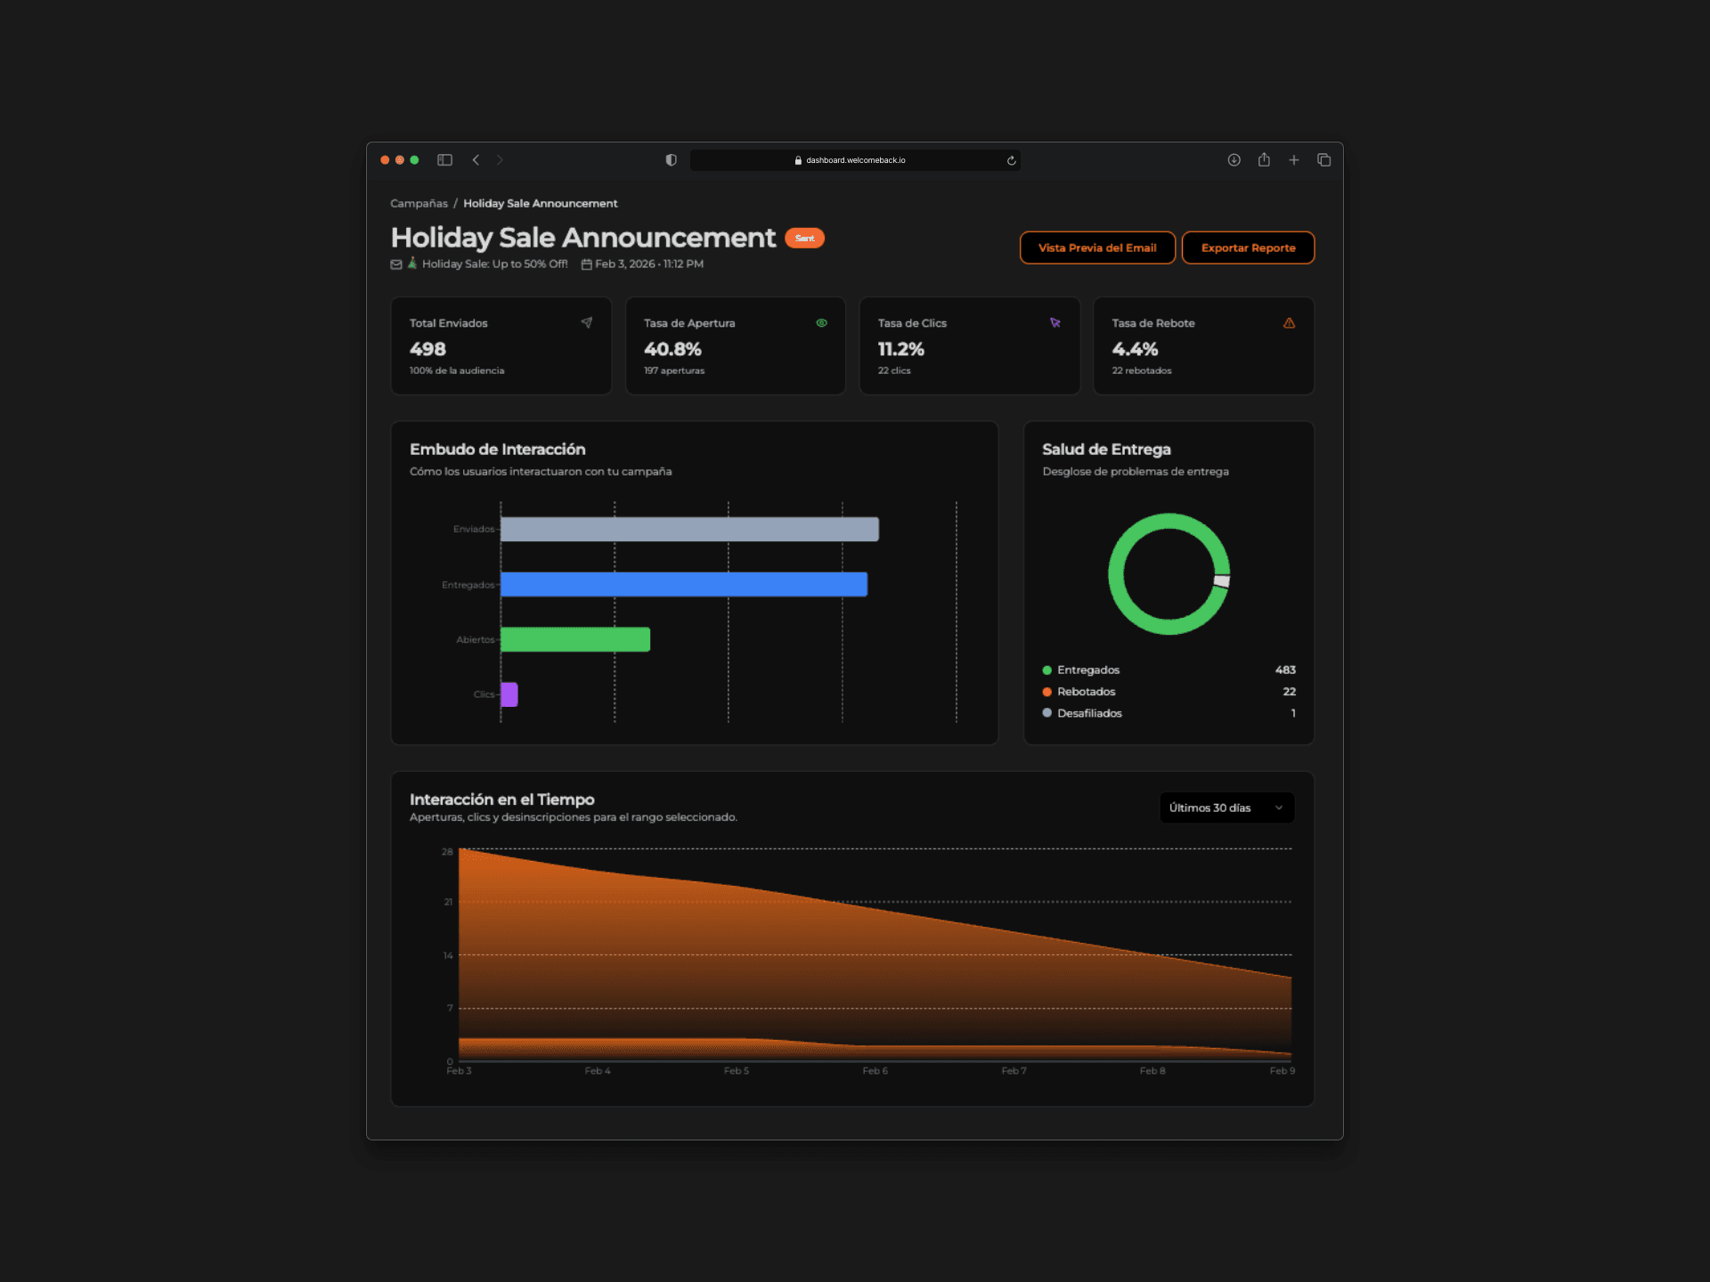This screenshot has width=1710, height=1282.
Task: Click the share icon in the toolbar
Action: (1263, 160)
